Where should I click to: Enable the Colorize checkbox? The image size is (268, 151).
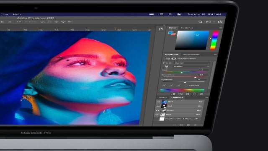click(x=186, y=85)
